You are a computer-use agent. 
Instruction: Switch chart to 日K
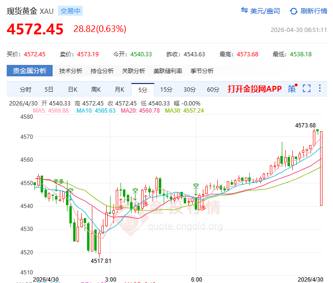click(x=73, y=90)
